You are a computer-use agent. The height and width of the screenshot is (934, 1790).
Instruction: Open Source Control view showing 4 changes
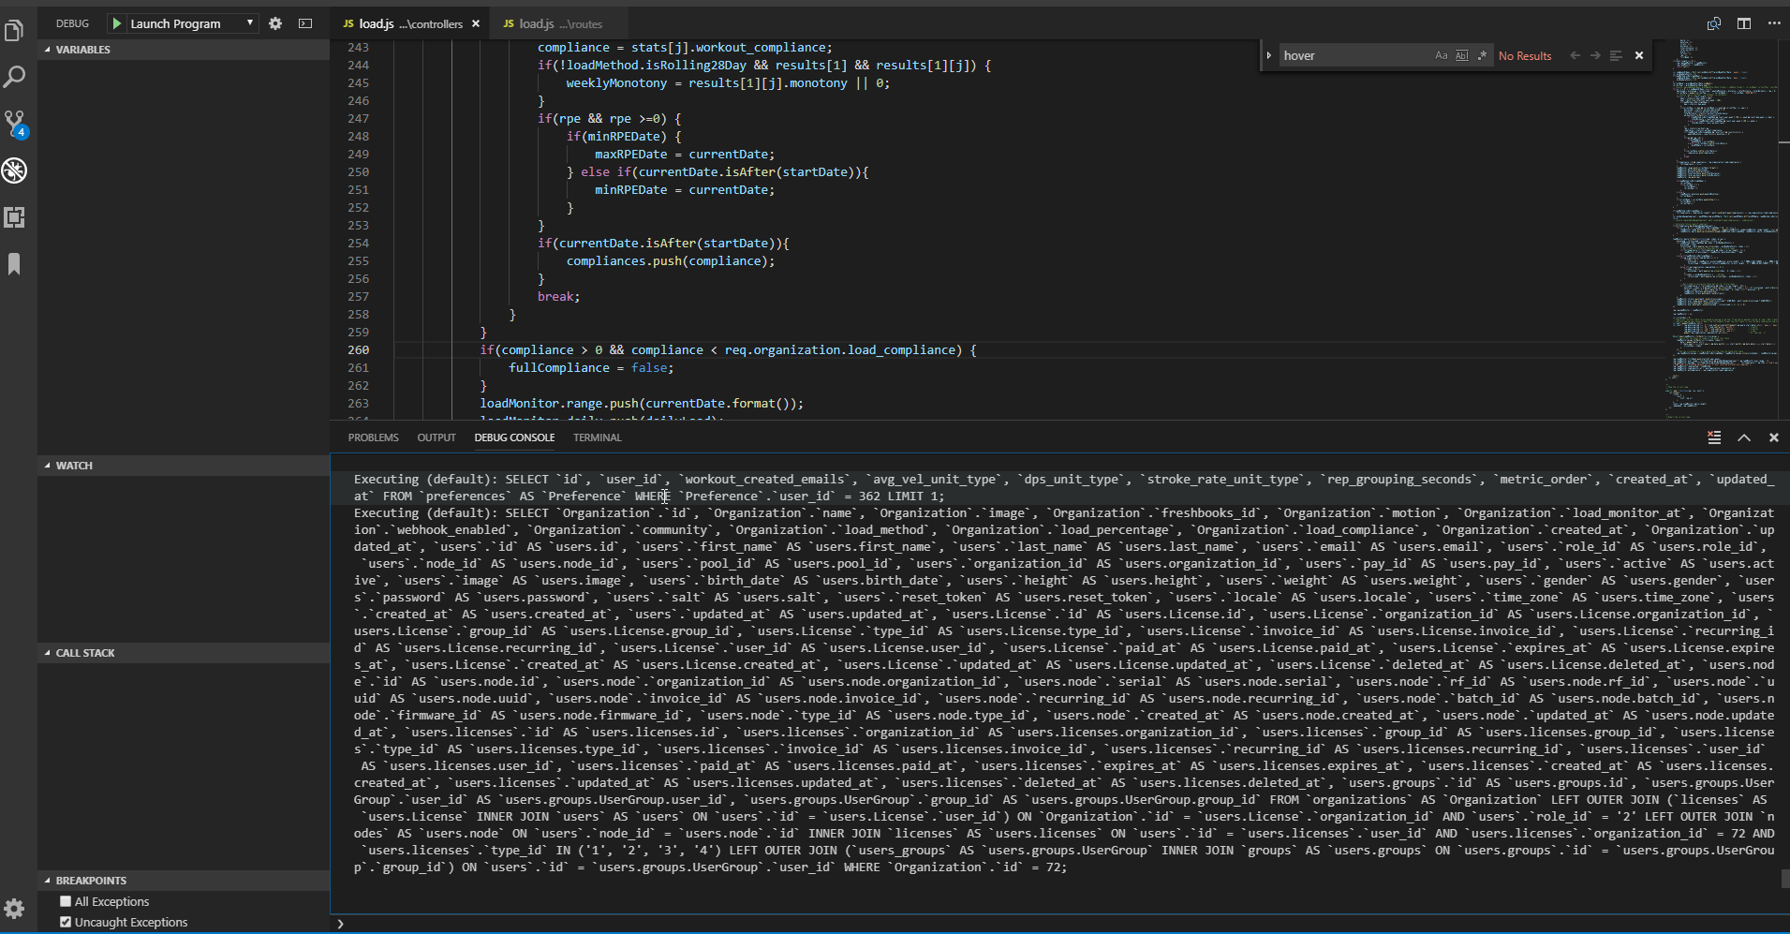pos(15,123)
